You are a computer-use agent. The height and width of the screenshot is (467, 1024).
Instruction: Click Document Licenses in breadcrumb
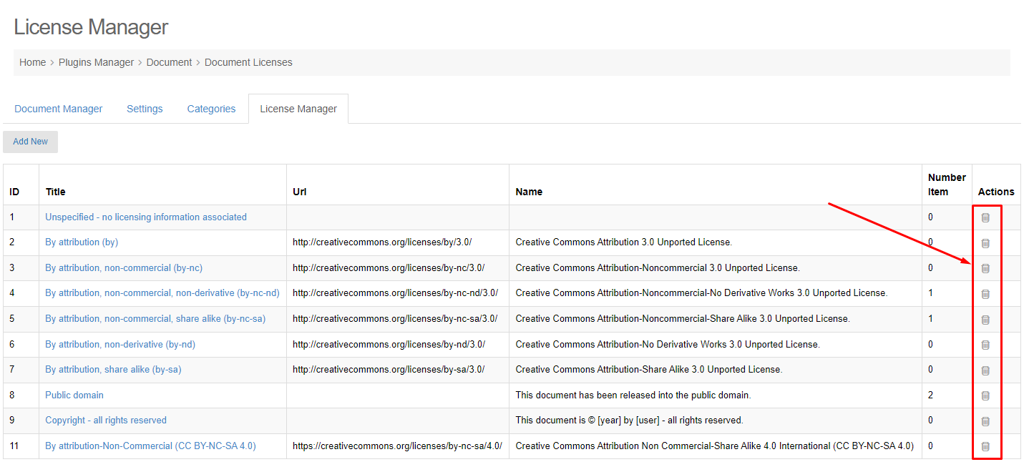click(x=248, y=62)
